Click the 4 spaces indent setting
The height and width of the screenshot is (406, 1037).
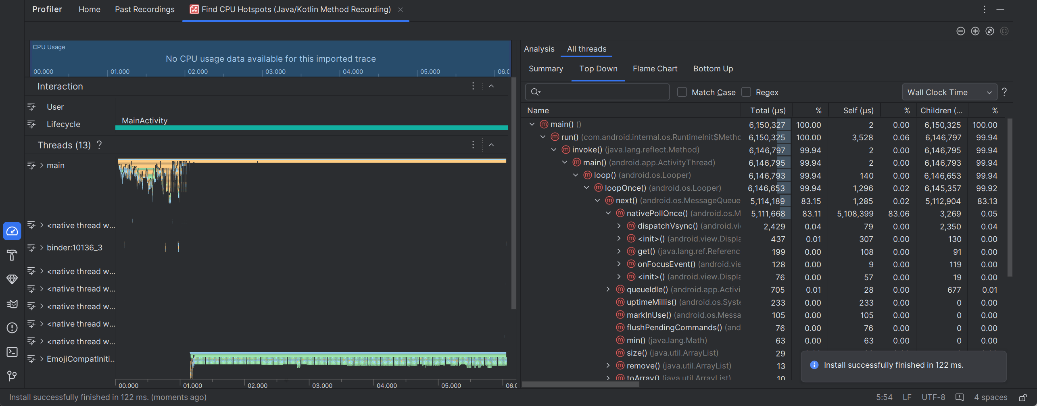(x=991, y=398)
